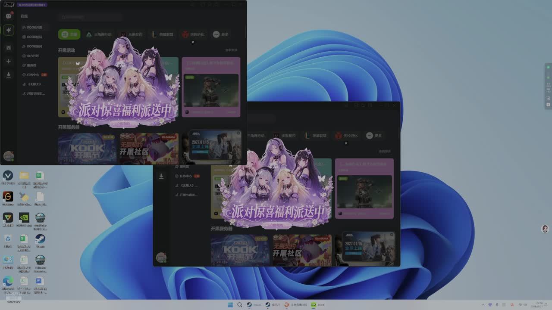
Task: Open the 无畏契约 开黑社区 thumbnail in rear KOOK window
Action: pyautogui.click(x=302, y=250)
